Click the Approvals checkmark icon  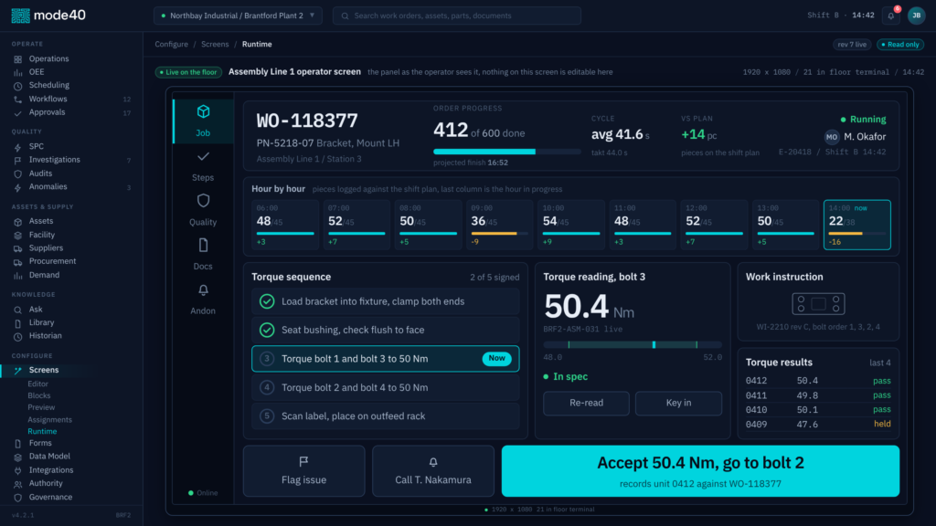tap(18, 112)
